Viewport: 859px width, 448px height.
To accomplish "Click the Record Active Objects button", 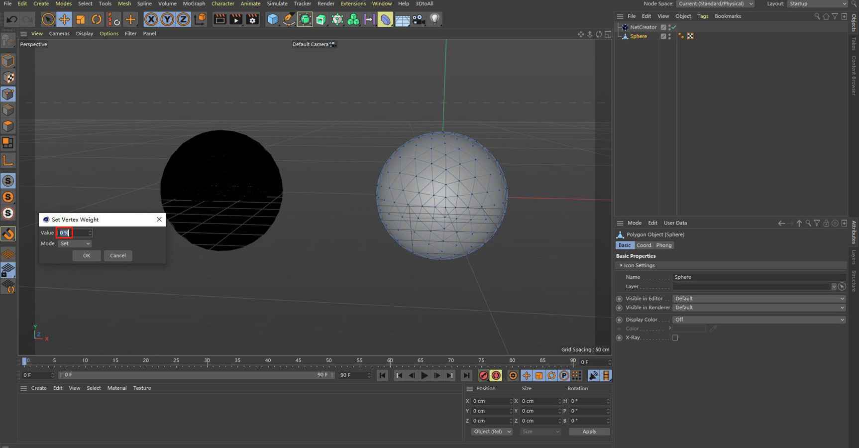I will (483, 376).
